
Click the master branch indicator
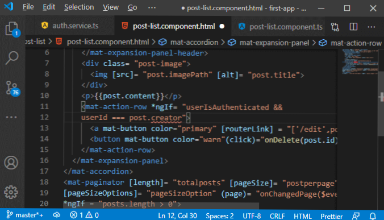click(24, 215)
